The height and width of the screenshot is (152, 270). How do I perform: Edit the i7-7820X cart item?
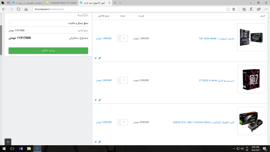pos(100,100)
